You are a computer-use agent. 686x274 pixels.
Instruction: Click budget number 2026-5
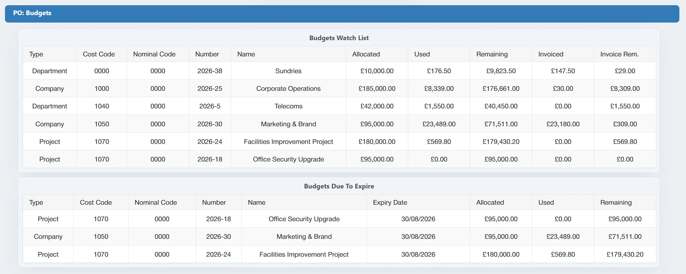tap(210, 106)
